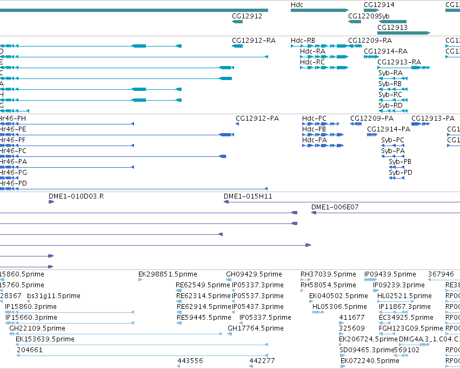Click protein Hr46-PH
This screenshot has height=369, width=460.
pyautogui.click(x=13, y=118)
